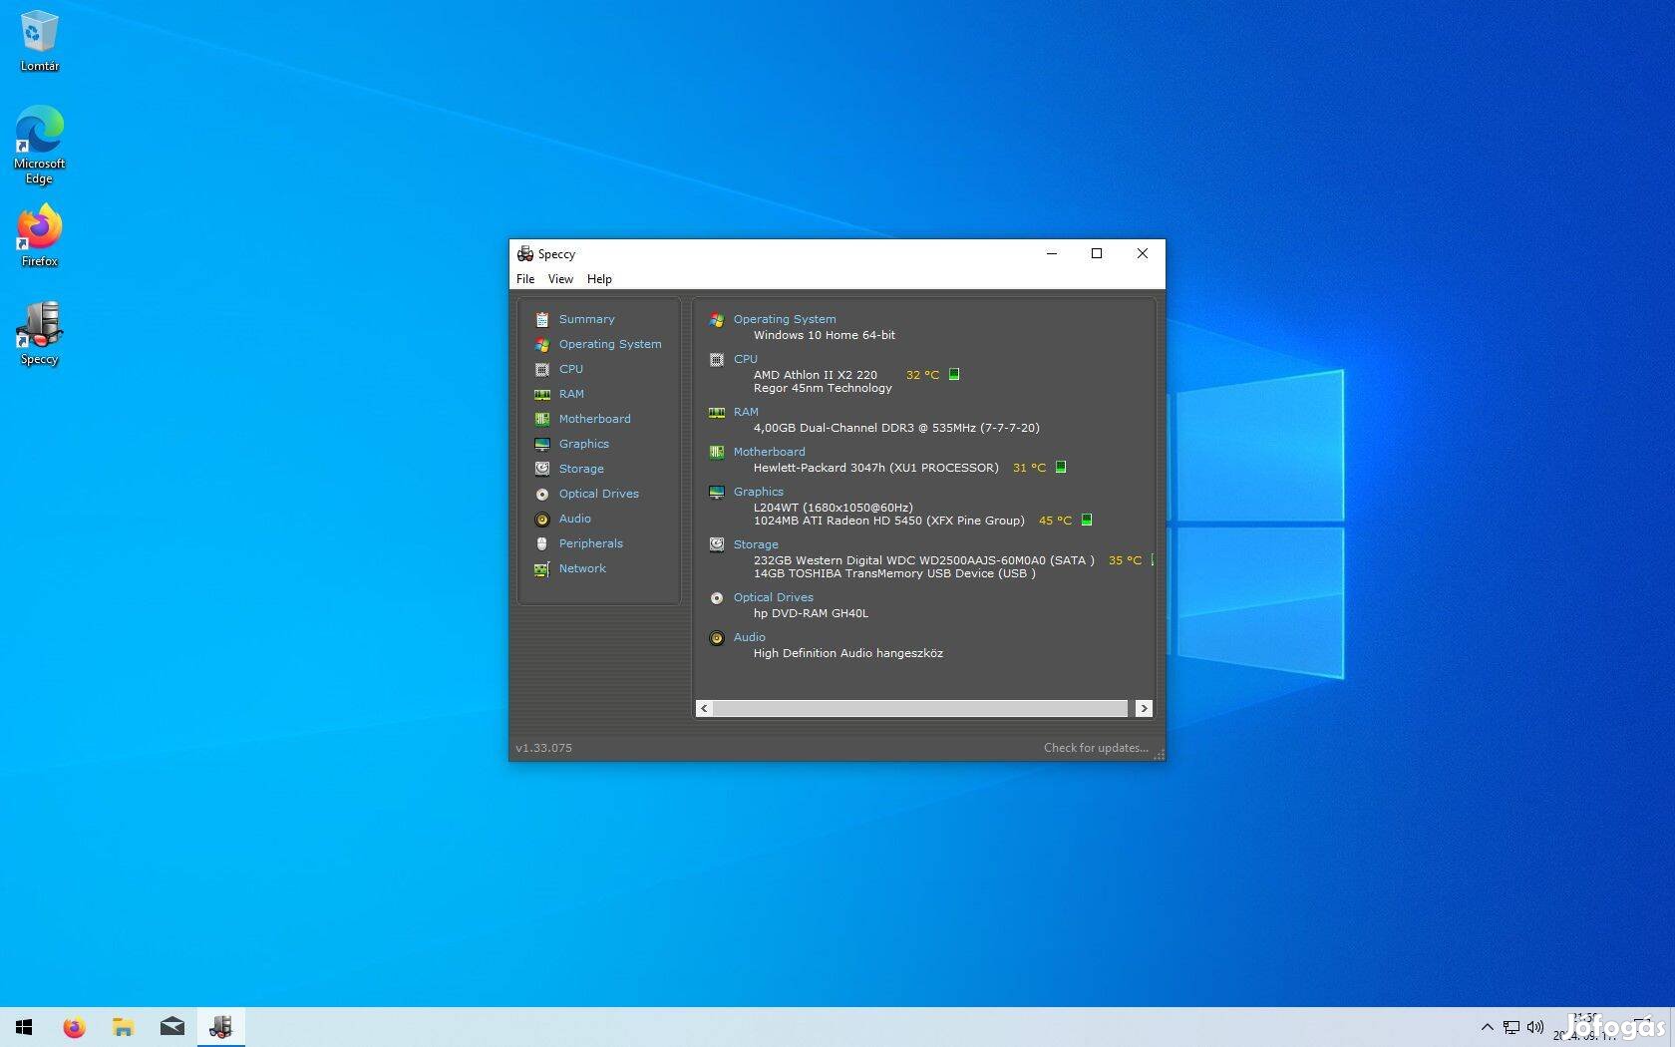This screenshot has height=1047, width=1675.
Task: Click the Storage disk icon in sidebar
Action: (542, 469)
